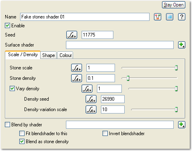Switch to the Colour tab

[x=66, y=55]
